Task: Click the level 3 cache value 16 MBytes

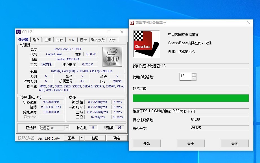Action: pyautogui.click(x=98, y=117)
